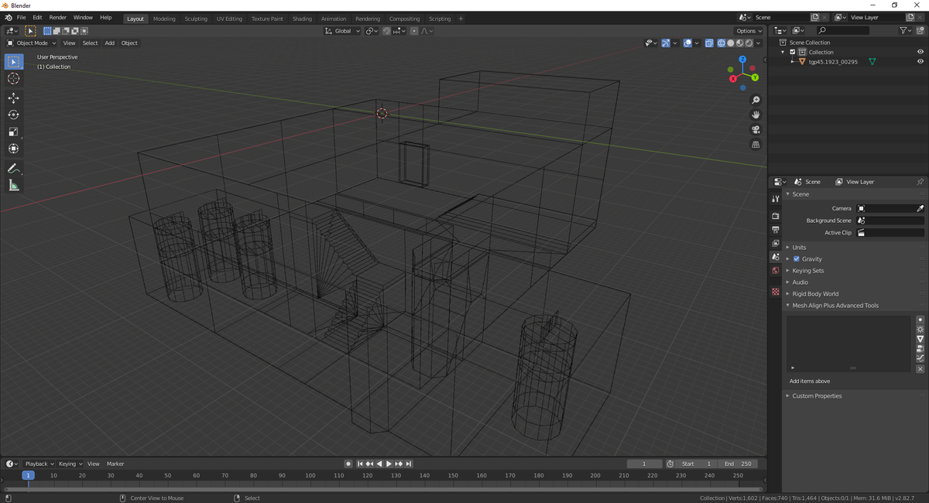Toggle the Collection exclude checkbox in outliner
Image resolution: width=929 pixels, height=503 pixels.
793,52
